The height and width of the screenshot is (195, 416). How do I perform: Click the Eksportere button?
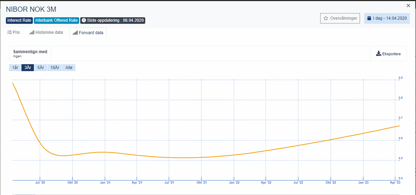click(x=388, y=54)
